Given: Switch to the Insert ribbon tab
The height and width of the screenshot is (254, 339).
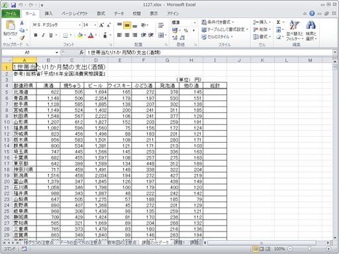Looking at the screenshot, I should click(48, 13).
